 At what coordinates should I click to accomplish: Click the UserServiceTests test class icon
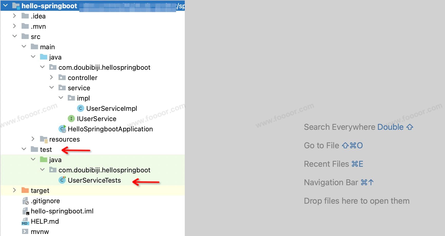[x=62, y=180]
